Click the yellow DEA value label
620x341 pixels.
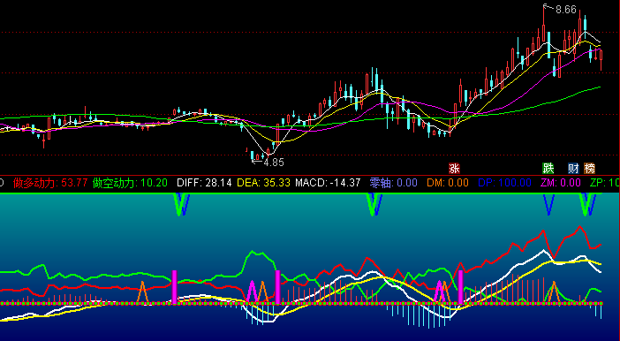click(263, 183)
